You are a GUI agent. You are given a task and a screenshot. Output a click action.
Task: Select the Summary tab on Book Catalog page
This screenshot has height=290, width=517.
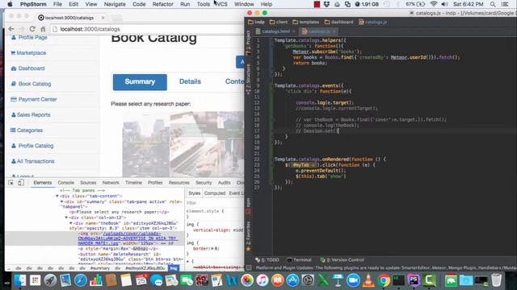coord(140,82)
